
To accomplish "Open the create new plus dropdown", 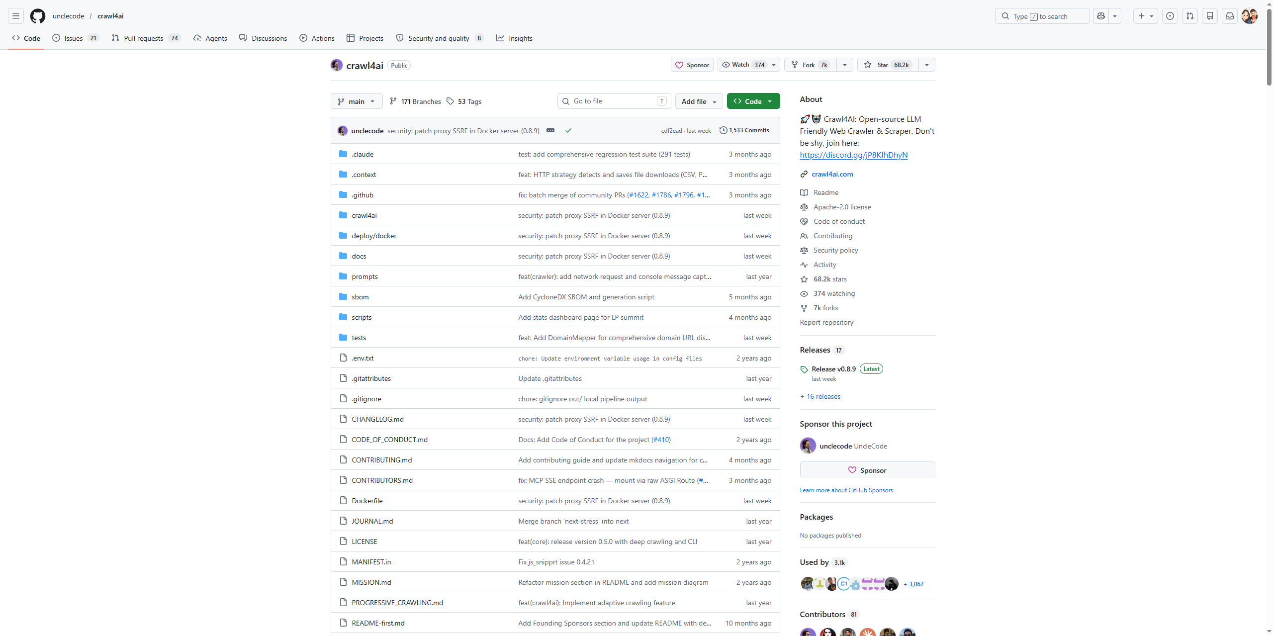I will [x=1146, y=16].
